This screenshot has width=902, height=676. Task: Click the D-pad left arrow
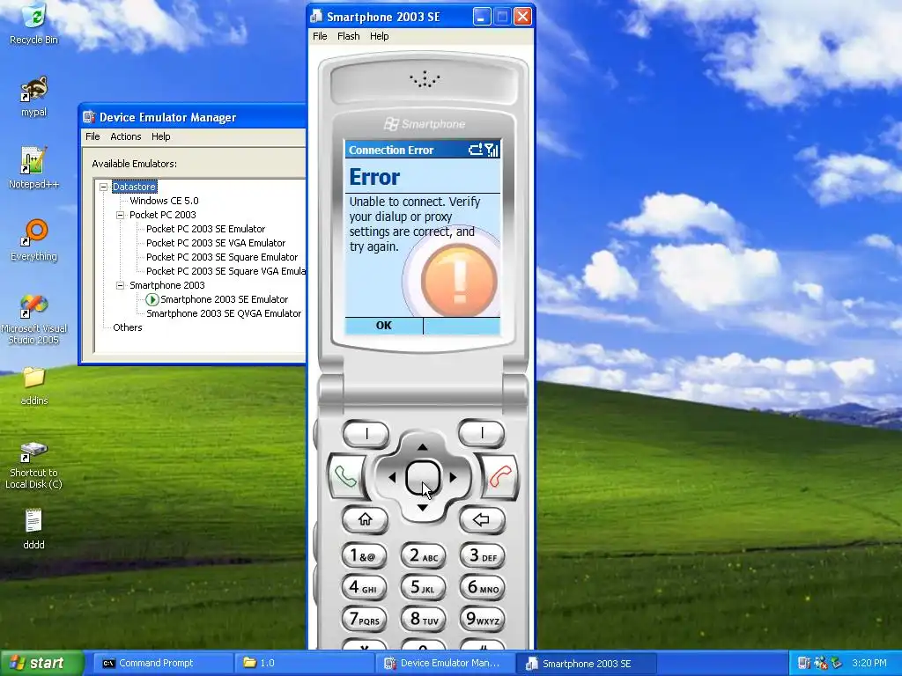[x=392, y=477]
